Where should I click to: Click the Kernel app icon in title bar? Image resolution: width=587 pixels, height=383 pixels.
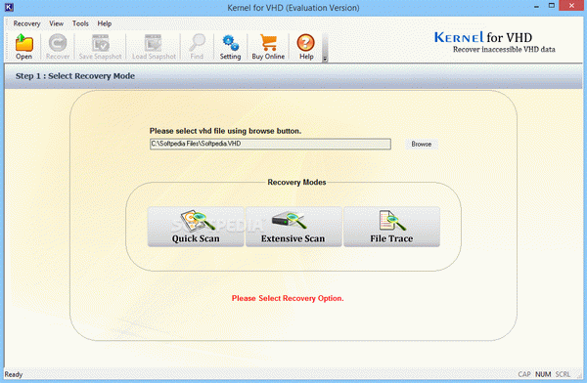coord(10,7)
